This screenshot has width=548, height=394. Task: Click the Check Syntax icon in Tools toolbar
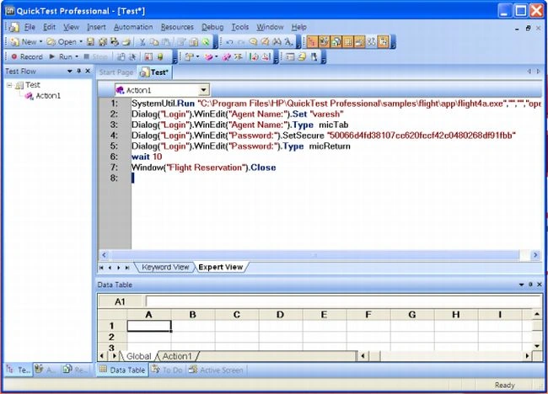[303, 56]
